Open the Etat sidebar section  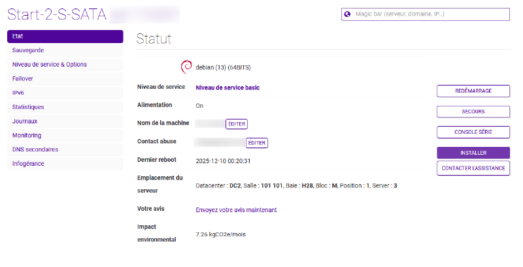65,37
